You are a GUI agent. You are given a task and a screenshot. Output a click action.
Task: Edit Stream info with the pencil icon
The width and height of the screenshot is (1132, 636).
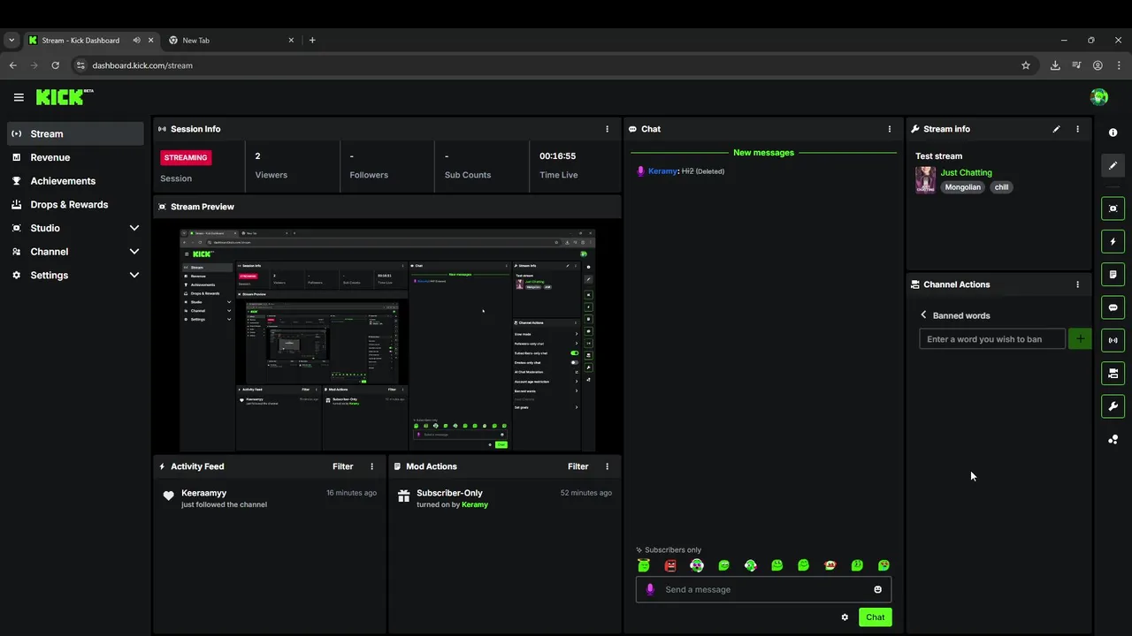click(1056, 129)
